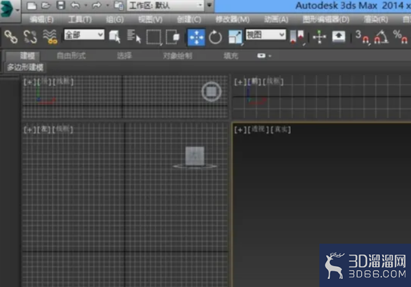Open the 视图(V) menu

150,20
